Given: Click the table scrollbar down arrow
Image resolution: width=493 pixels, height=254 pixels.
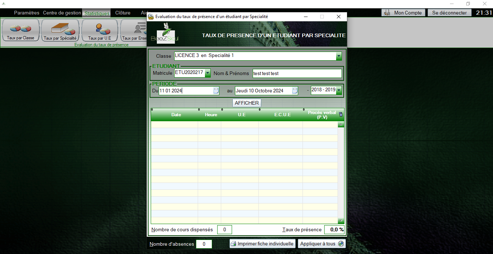Looking at the screenshot, I should [x=341, y=220].
